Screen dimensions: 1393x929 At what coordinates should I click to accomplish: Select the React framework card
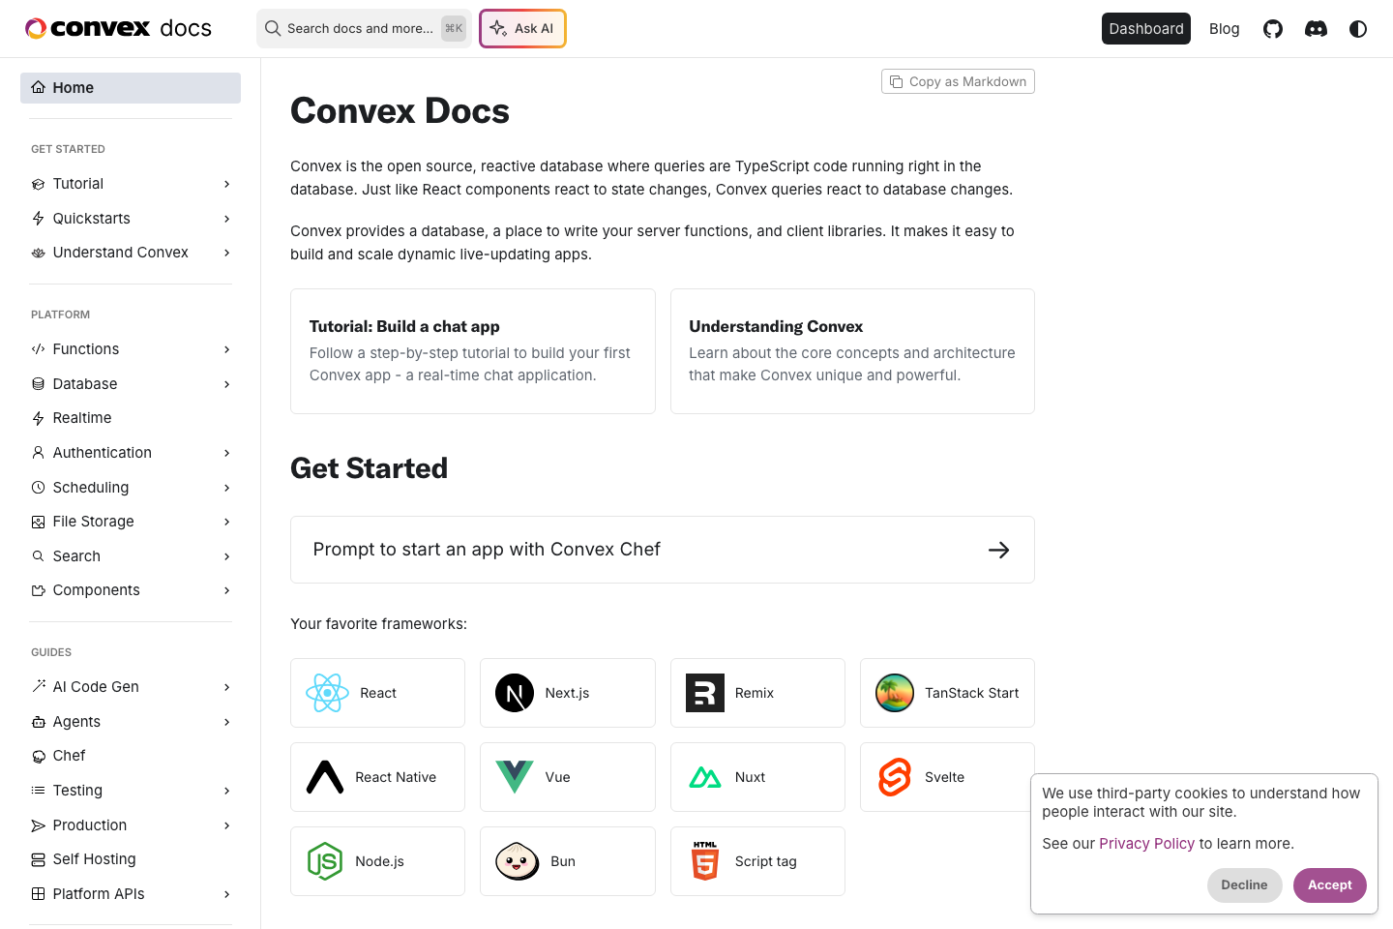(377, 693)
